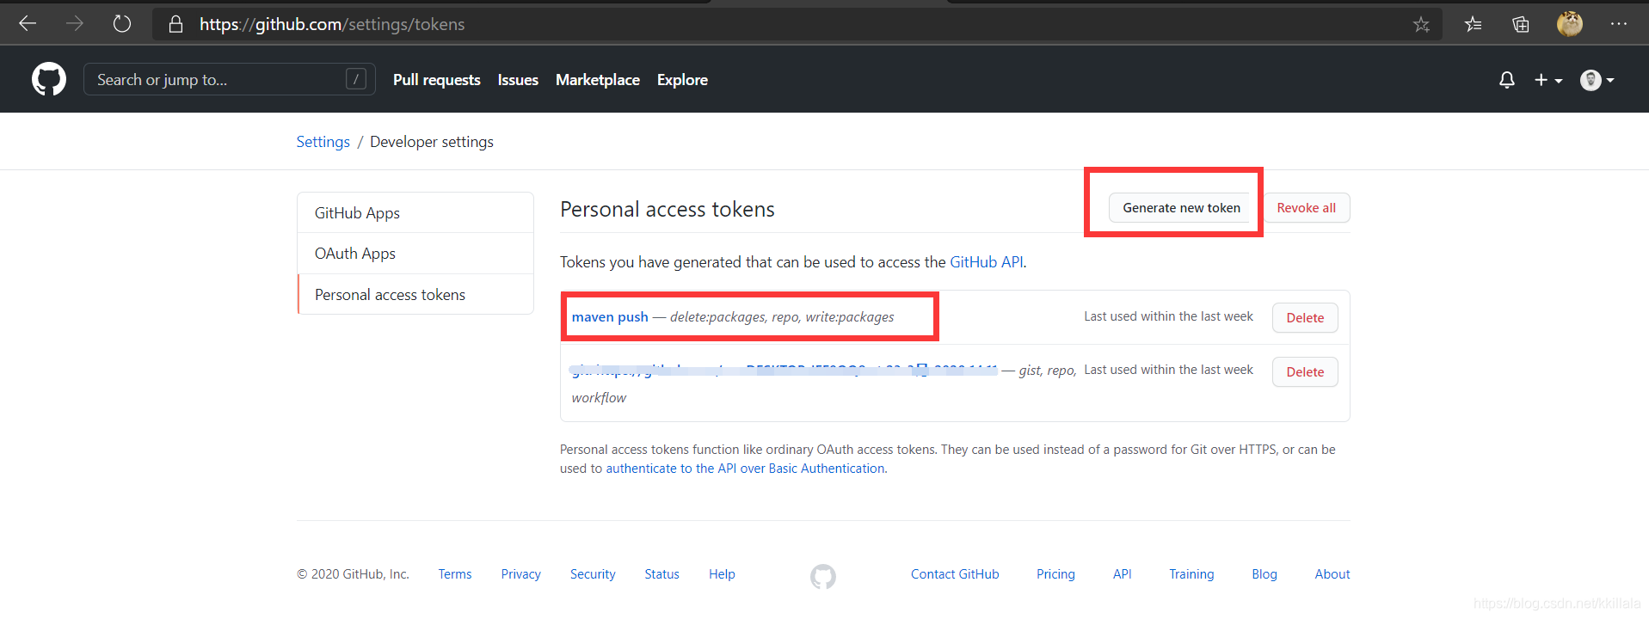Open the GitHub API link
Image resolution: width=1649 pixels, height=619 pixels.
(987, 262)
